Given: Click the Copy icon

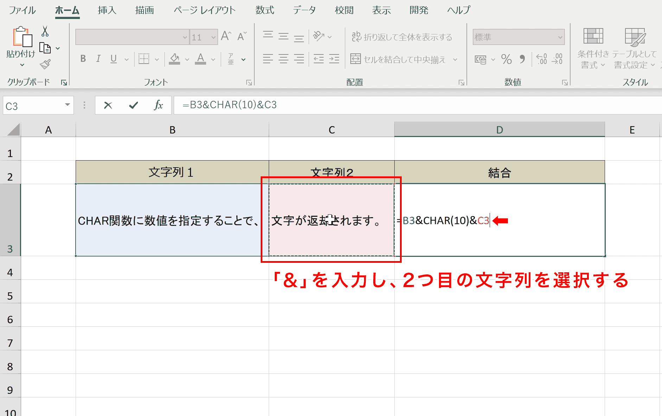Looking at the screenshot, I should (45, 48).
